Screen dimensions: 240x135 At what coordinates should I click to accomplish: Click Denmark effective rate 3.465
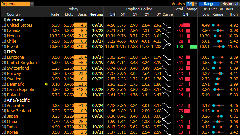pos(69,84)
